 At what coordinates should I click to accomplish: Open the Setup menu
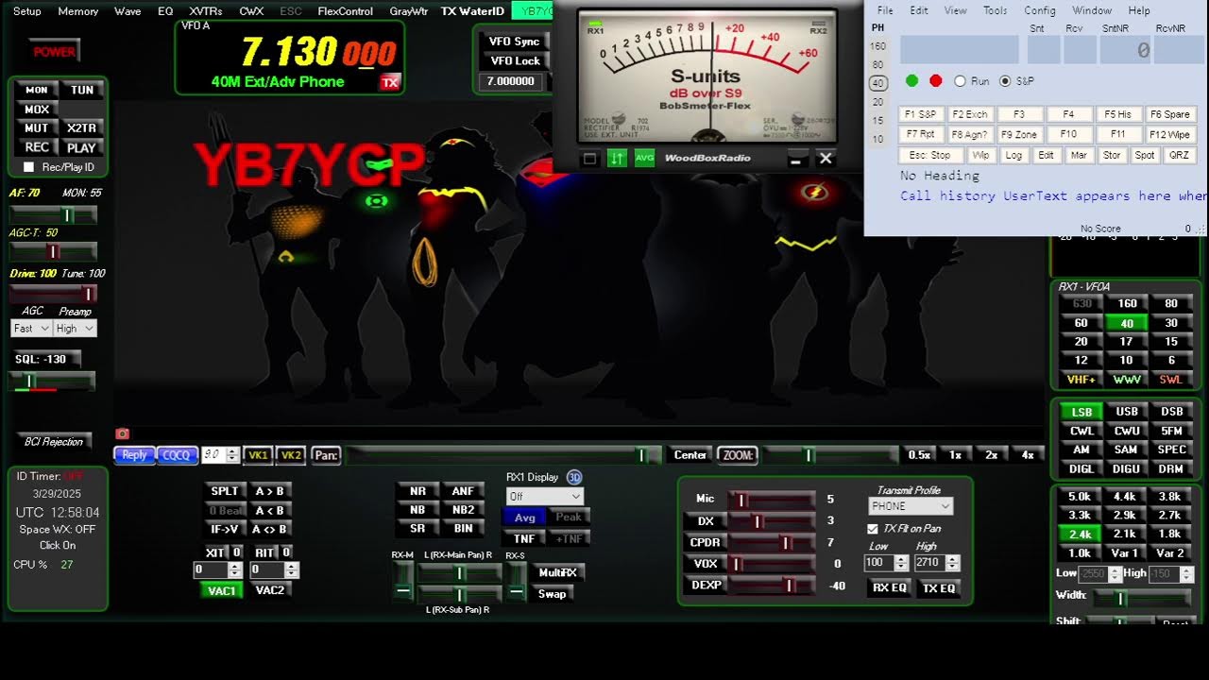click(27, 11)
